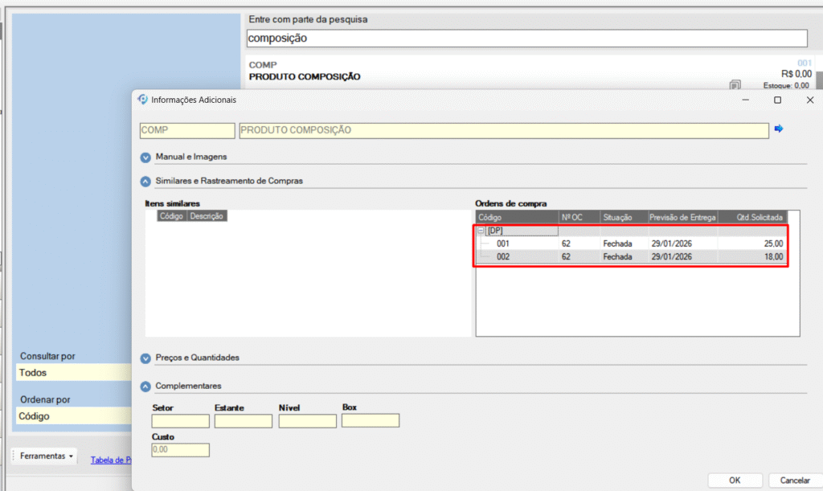Collapse the Complementares section

(x=145, y=386)
